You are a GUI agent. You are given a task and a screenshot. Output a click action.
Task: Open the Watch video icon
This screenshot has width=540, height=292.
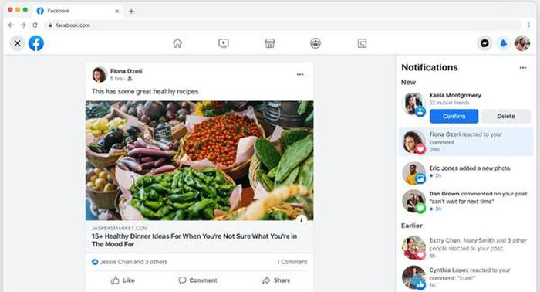(x=224, y=43)
